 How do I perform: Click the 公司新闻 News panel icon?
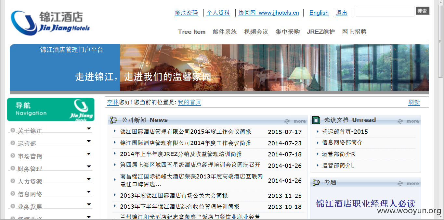(x=114, y=120)
